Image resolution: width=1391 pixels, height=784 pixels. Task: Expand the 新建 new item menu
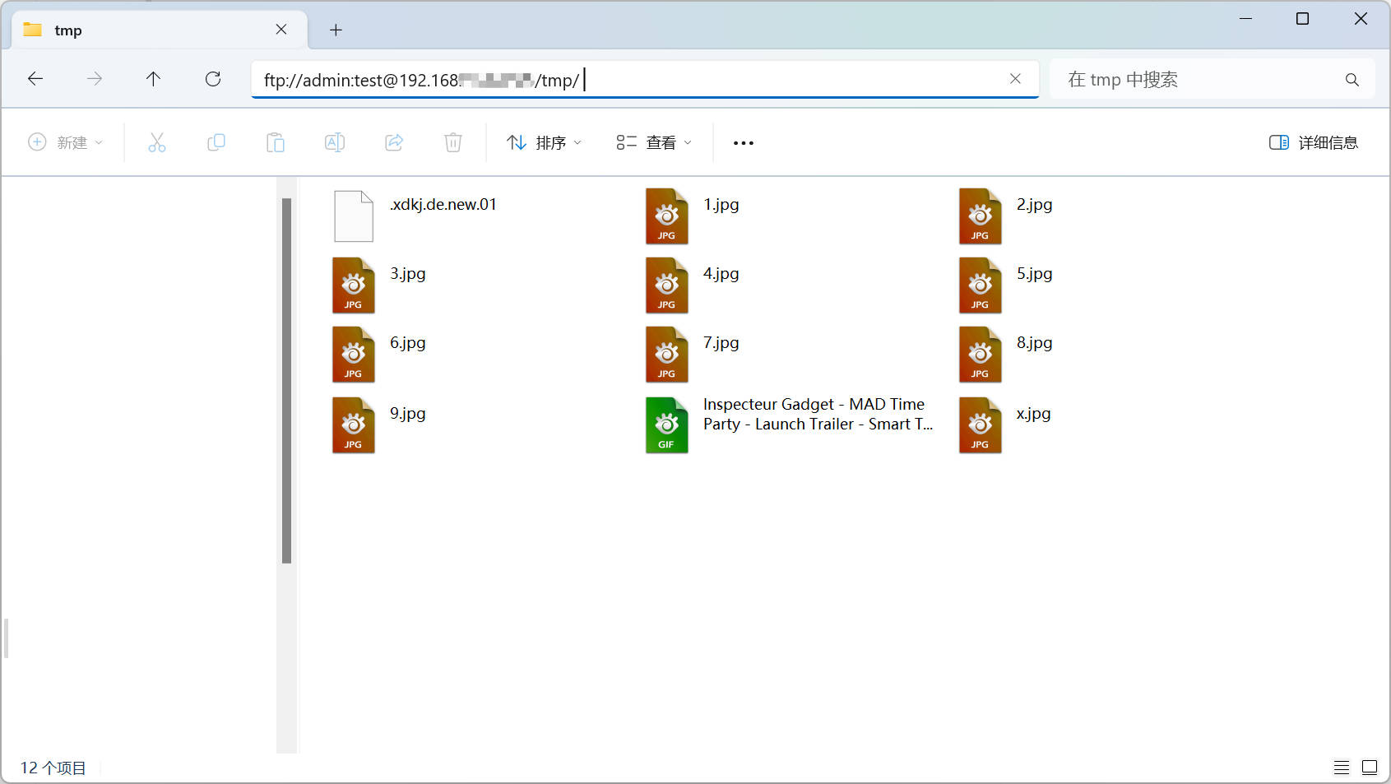pyautogui.click(x=66, y=142)
